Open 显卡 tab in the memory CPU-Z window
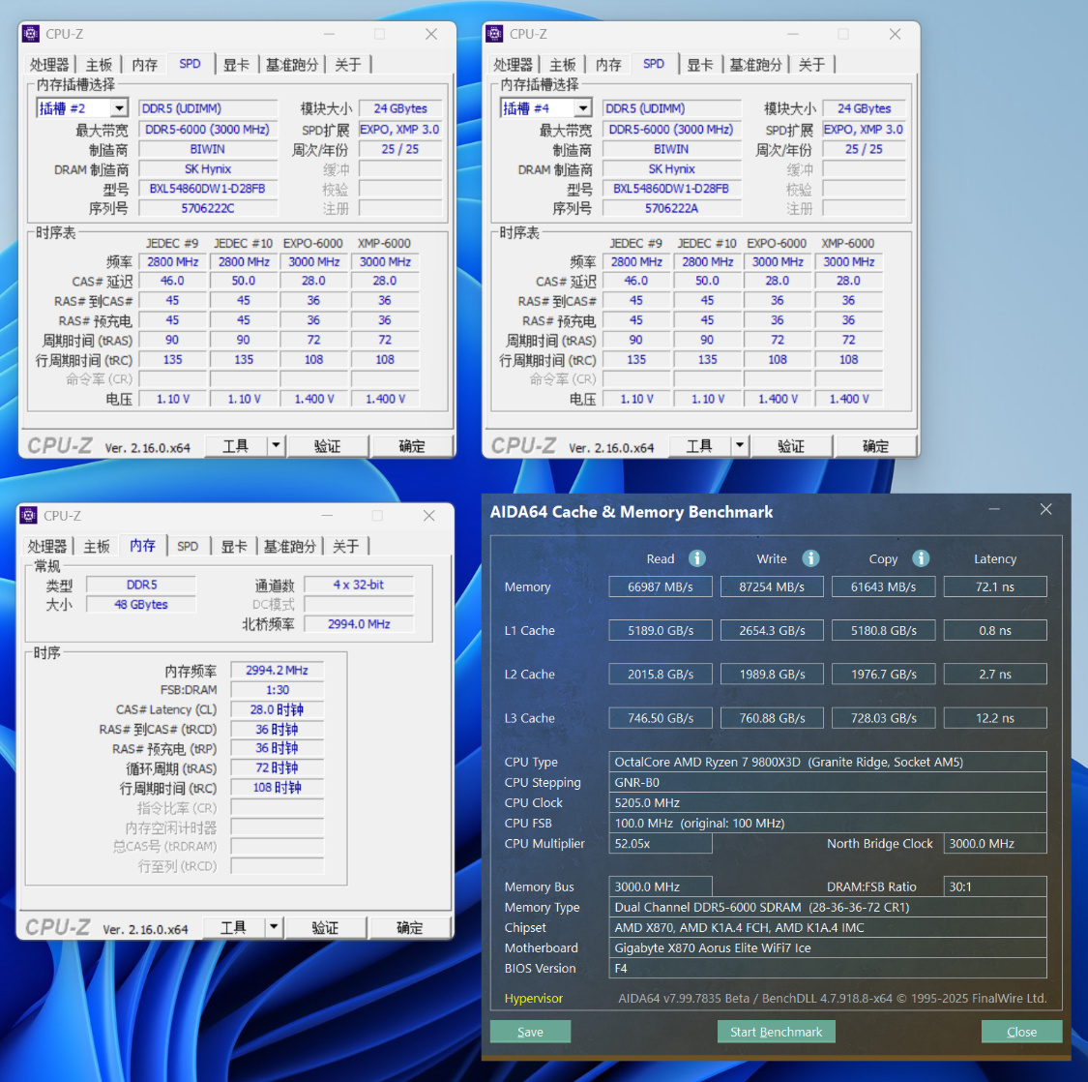Image resolution: width=1088 pixels, height=1082 pixels. click(x=235, y=547)
